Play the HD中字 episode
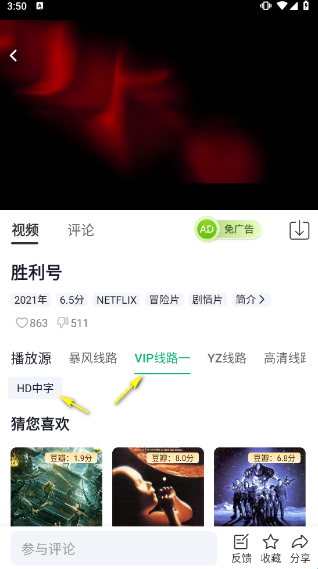Viewport: 318px width, 569px height. (35, 388)
